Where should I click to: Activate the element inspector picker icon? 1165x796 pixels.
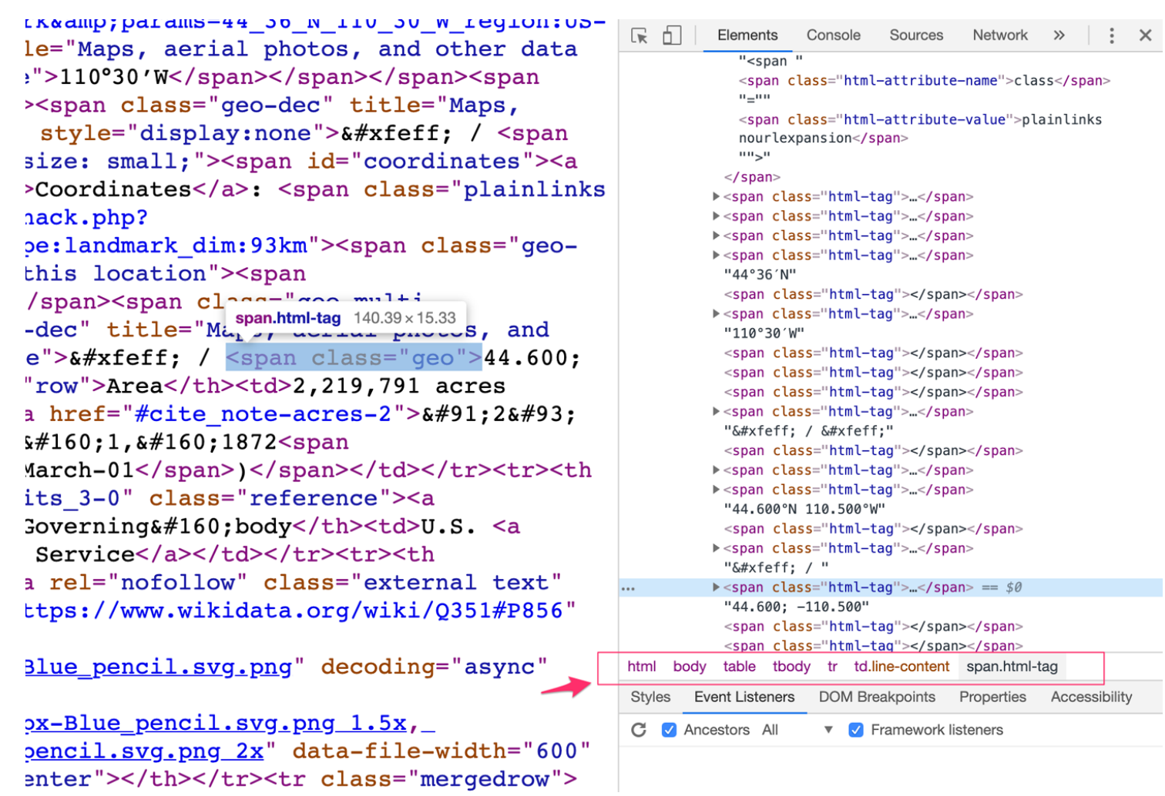click(640, 35)
